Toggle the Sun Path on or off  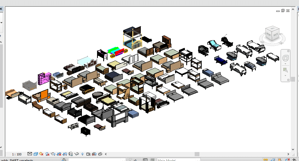click(x=42, y=154)
